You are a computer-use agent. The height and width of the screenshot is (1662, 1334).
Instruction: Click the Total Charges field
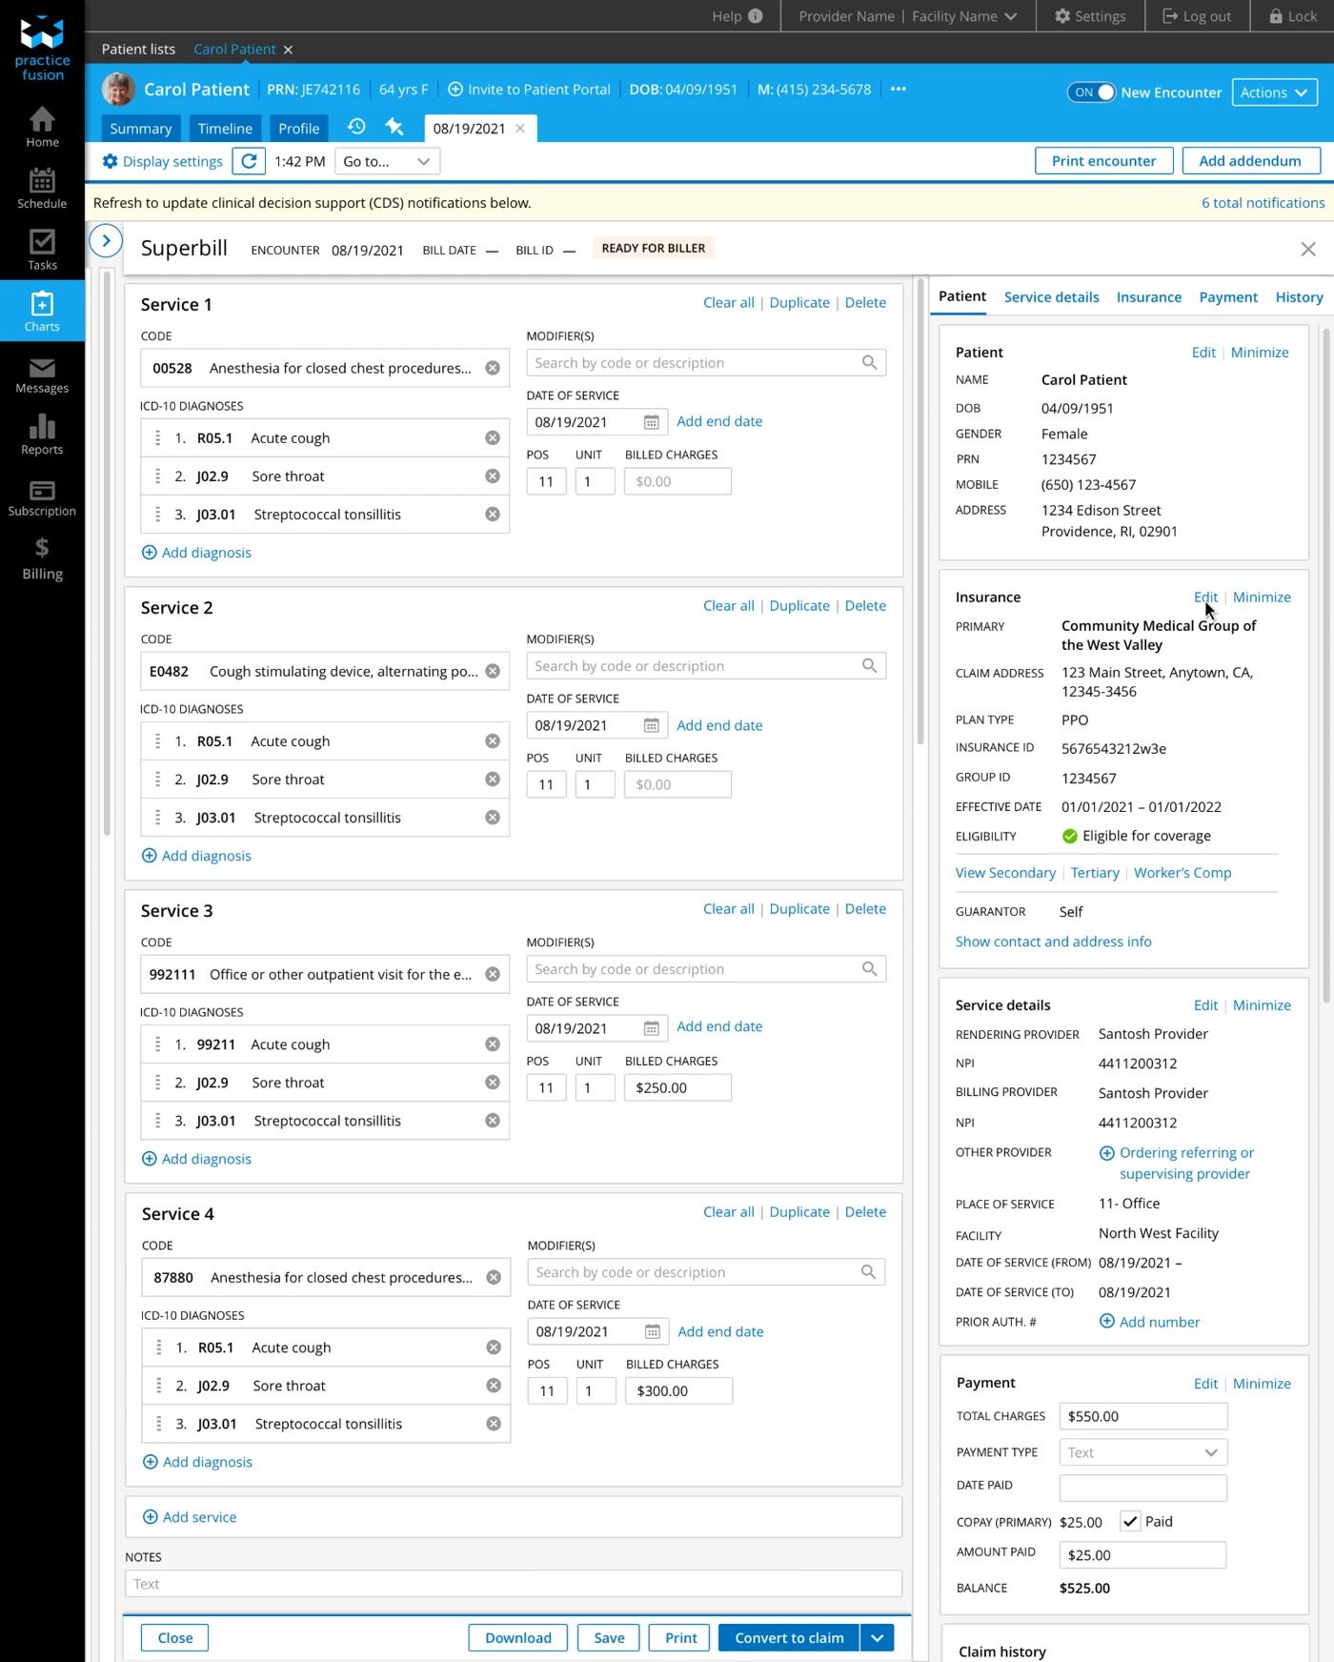coord(1143,1416)
